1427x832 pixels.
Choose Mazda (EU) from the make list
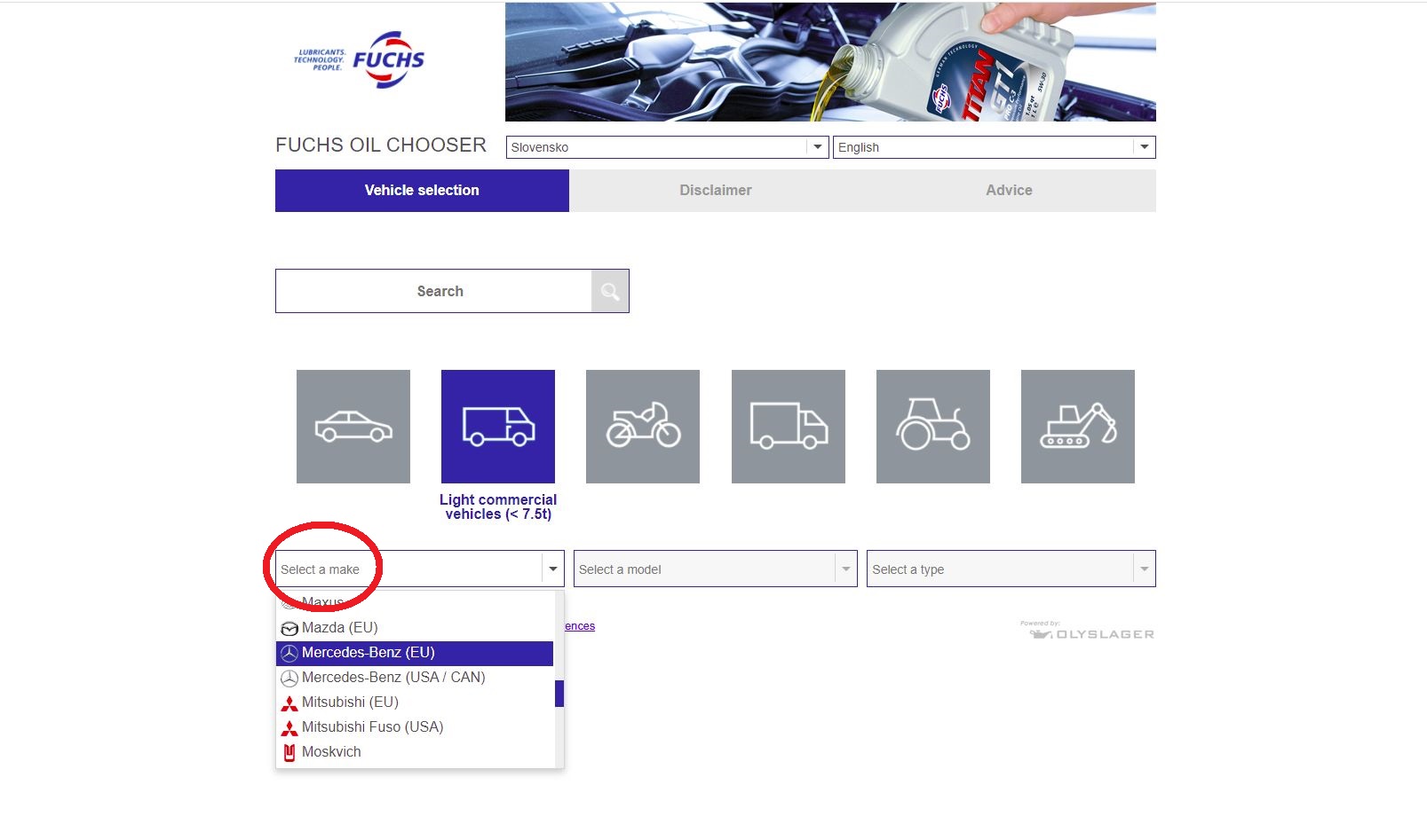[415, 627]
